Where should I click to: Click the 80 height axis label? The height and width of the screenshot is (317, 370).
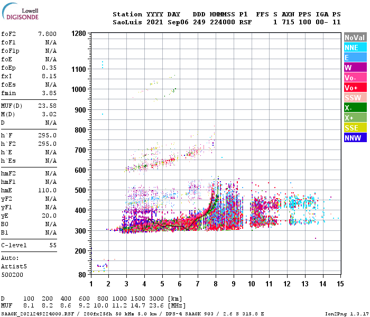[x=82, y=275]
